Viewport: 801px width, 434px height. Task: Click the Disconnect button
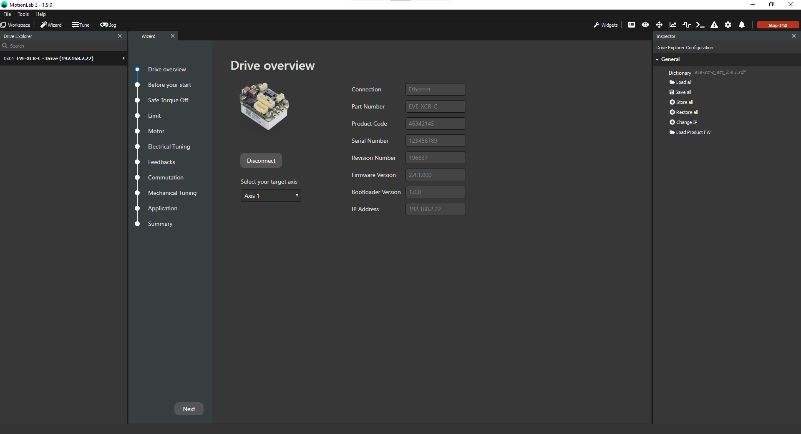point(261,161)
